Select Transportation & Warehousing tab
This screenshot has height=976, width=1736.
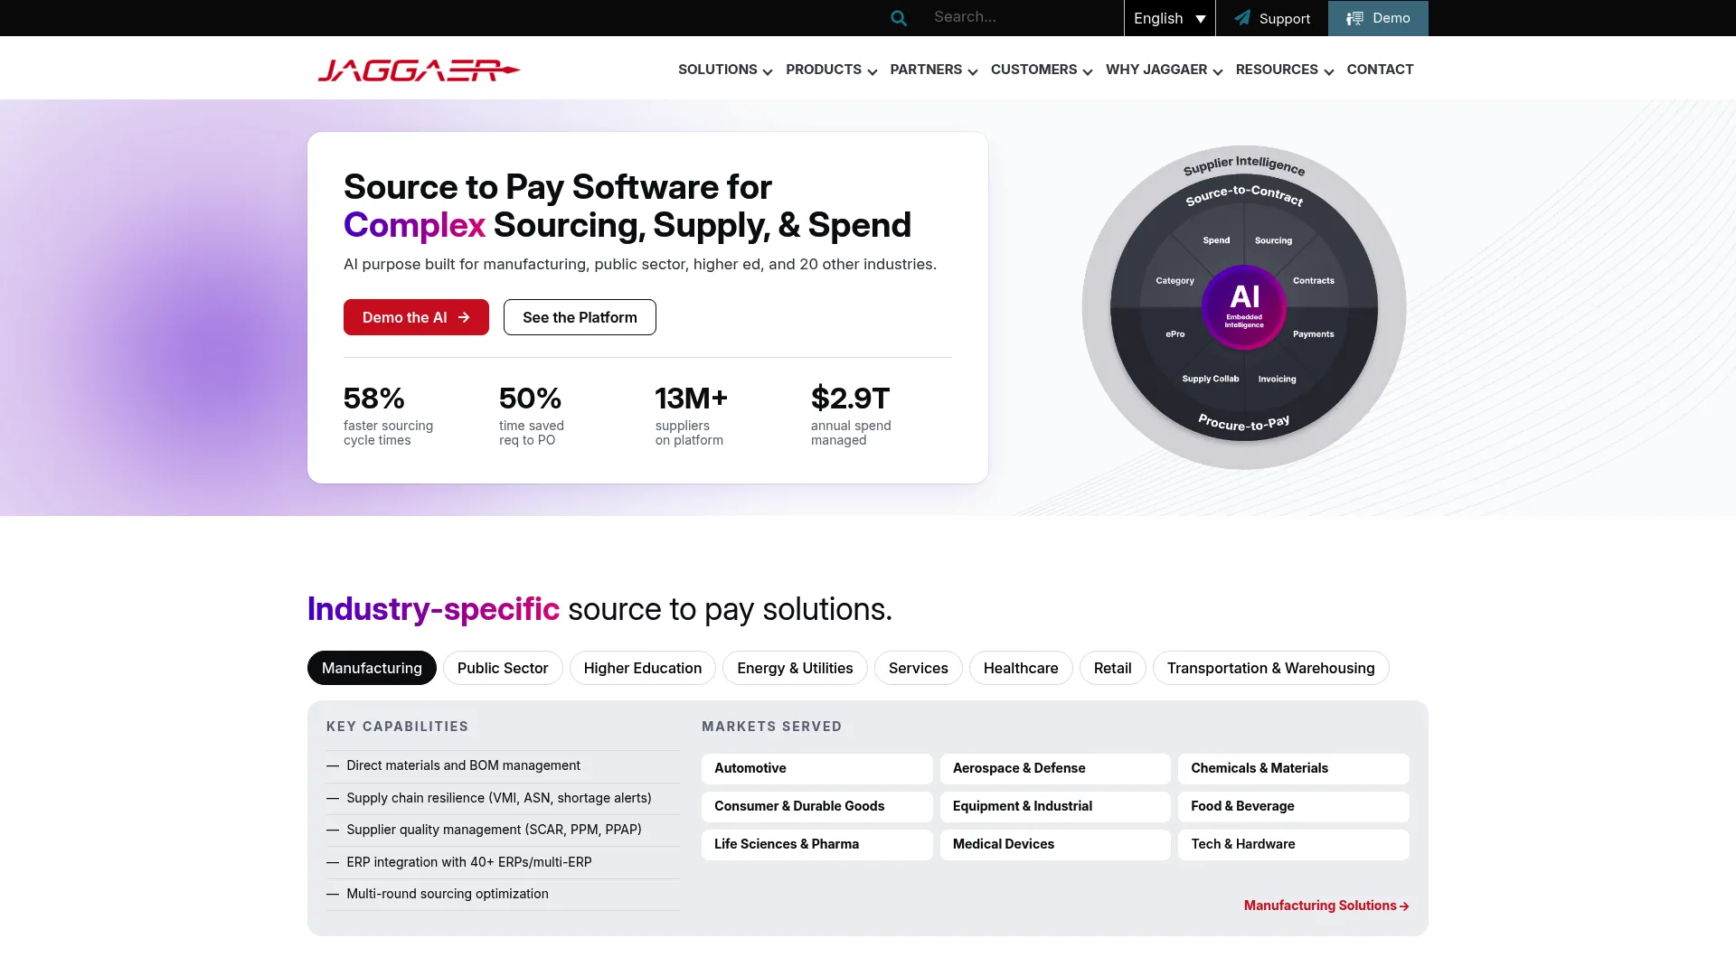(x=1271, y=668)
